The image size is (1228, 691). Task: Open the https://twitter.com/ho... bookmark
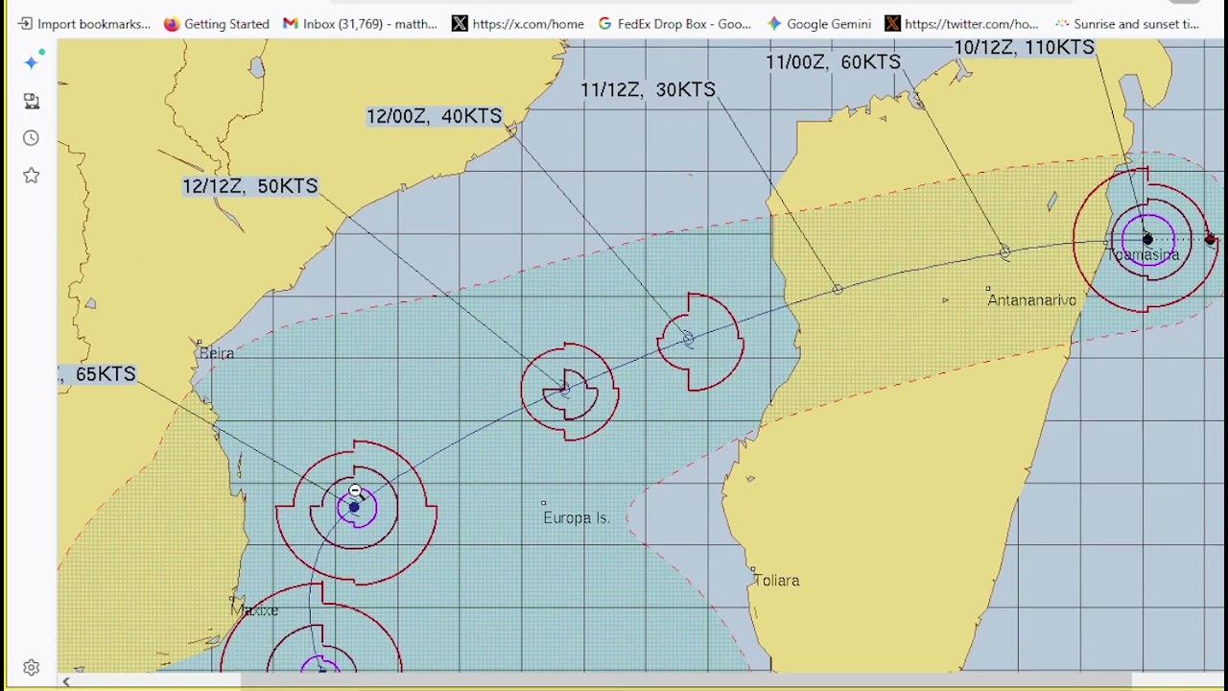coord(961,23)
